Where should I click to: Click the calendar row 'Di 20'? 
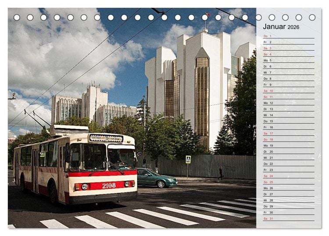click(289, 151)
